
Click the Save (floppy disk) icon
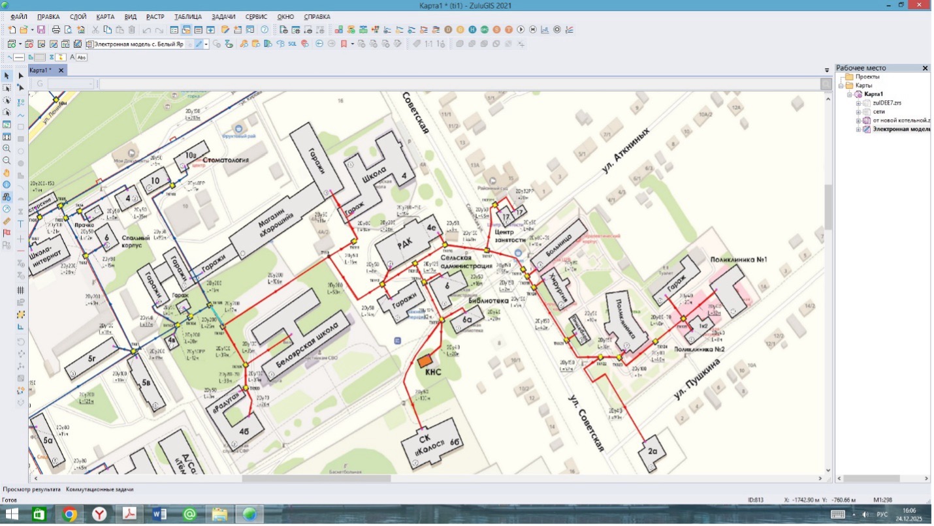[41, 30]
